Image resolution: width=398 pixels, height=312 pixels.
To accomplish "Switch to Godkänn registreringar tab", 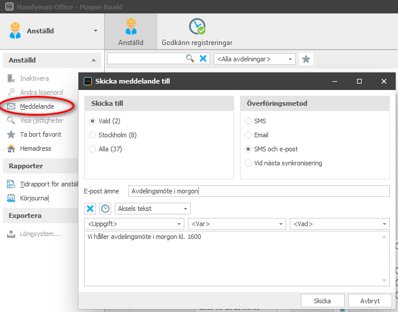I will coord(197,32).
